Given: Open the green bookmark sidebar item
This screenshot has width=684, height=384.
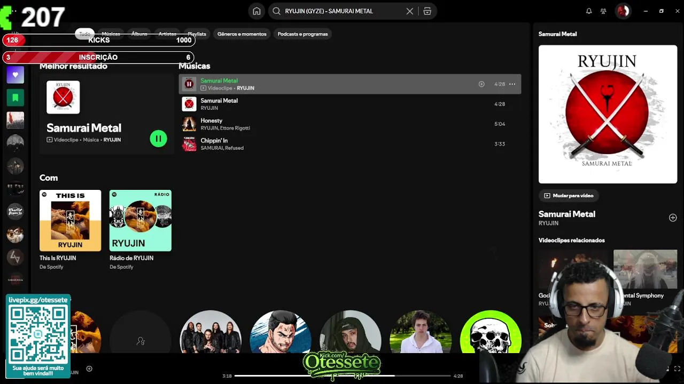Looking at the screenshot, I should coord(15,98).
